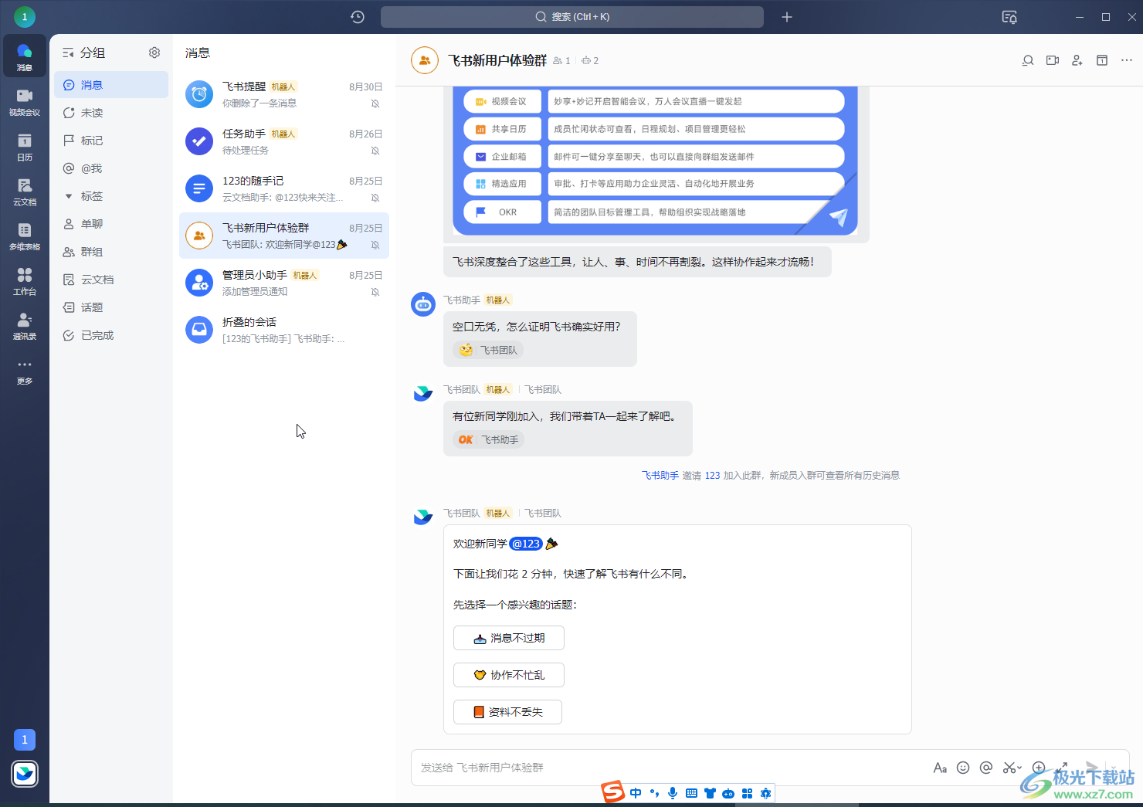Select the 话题 filter

pos(111,307)
